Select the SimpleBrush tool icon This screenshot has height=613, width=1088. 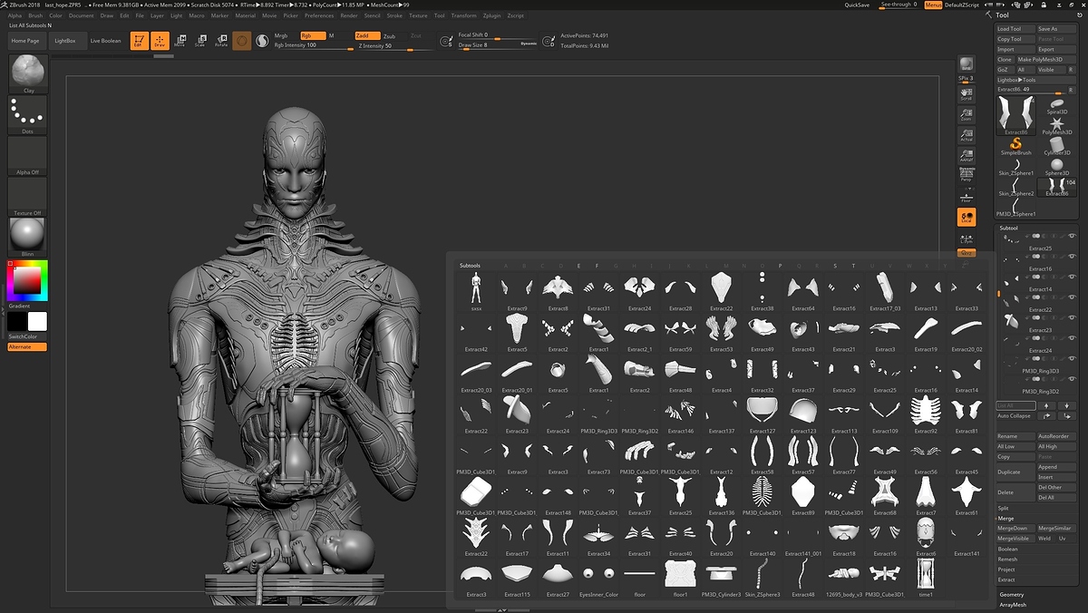tap(1016, 145)
